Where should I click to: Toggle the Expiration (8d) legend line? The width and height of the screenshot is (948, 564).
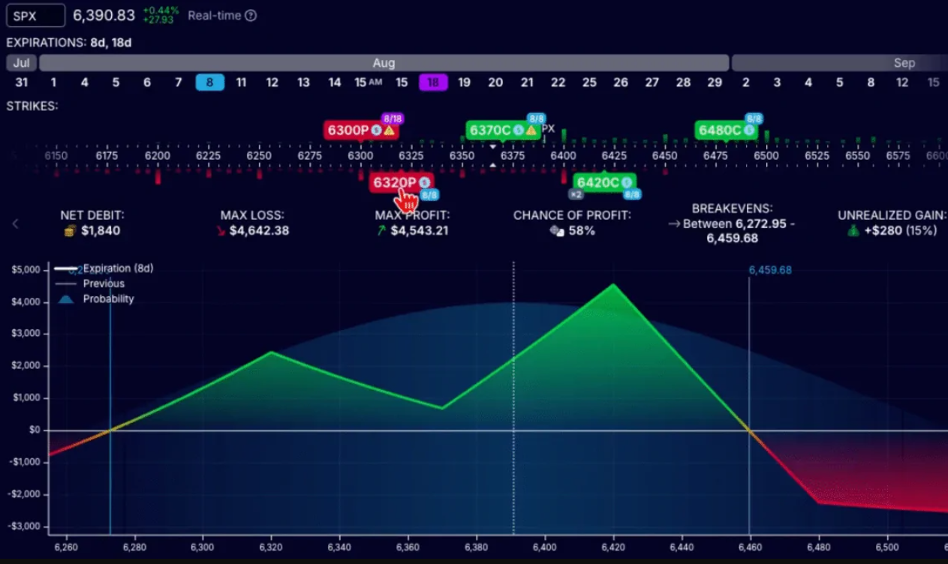click(118, 268)
